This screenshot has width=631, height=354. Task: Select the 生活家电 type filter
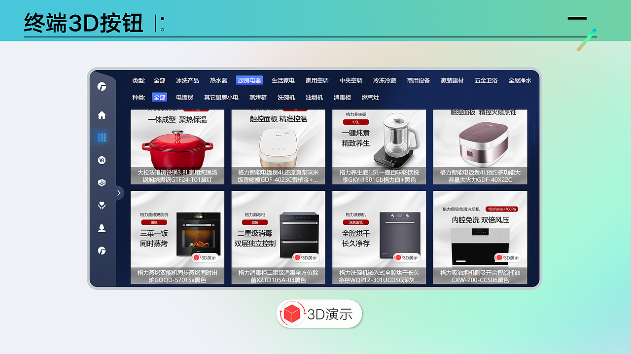click(283, 80)
